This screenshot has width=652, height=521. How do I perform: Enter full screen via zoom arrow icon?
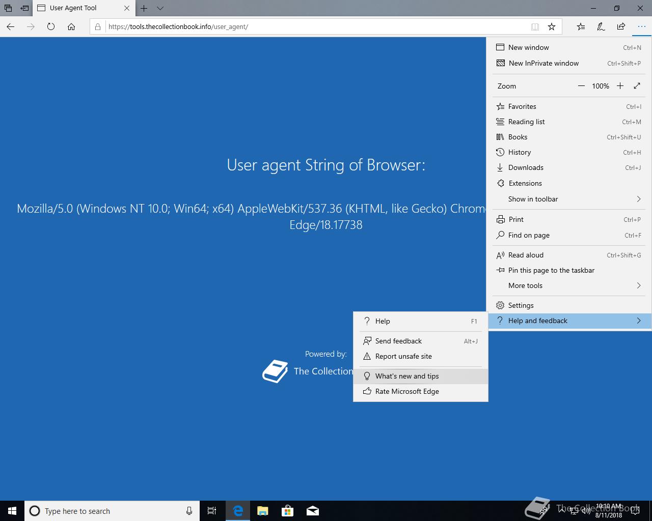(637, 86)
